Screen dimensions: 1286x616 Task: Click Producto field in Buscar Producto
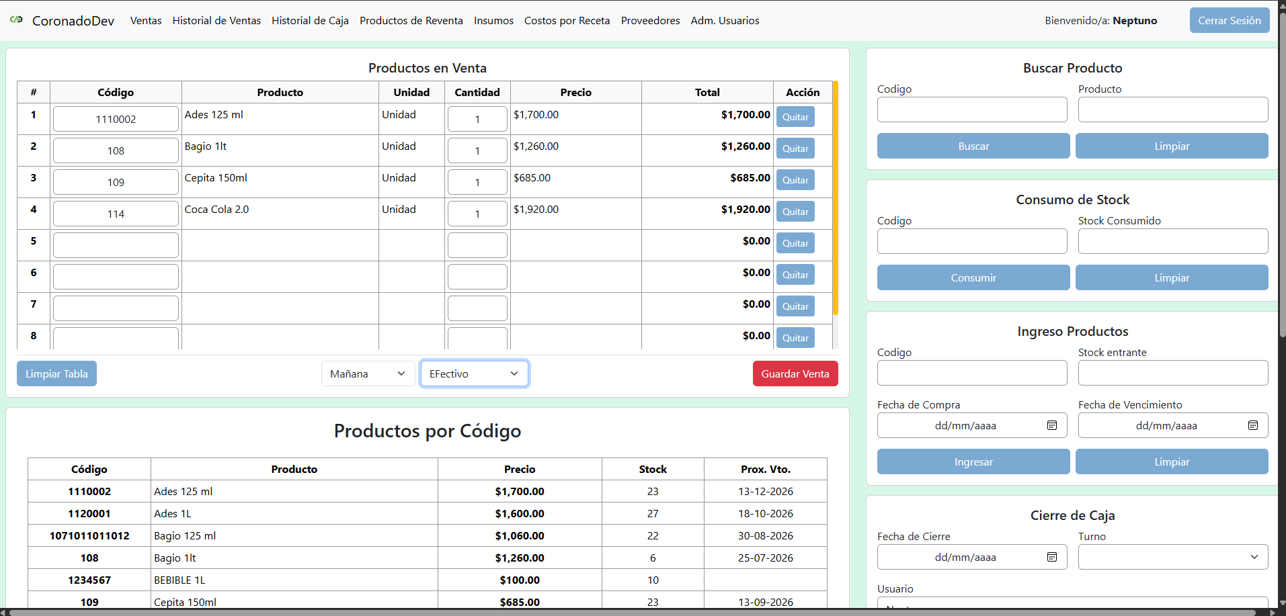click(x=1173, y=109)
